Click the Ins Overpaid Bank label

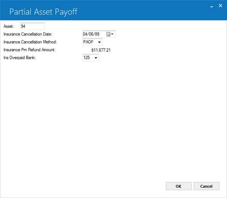[x=20, y=58]
